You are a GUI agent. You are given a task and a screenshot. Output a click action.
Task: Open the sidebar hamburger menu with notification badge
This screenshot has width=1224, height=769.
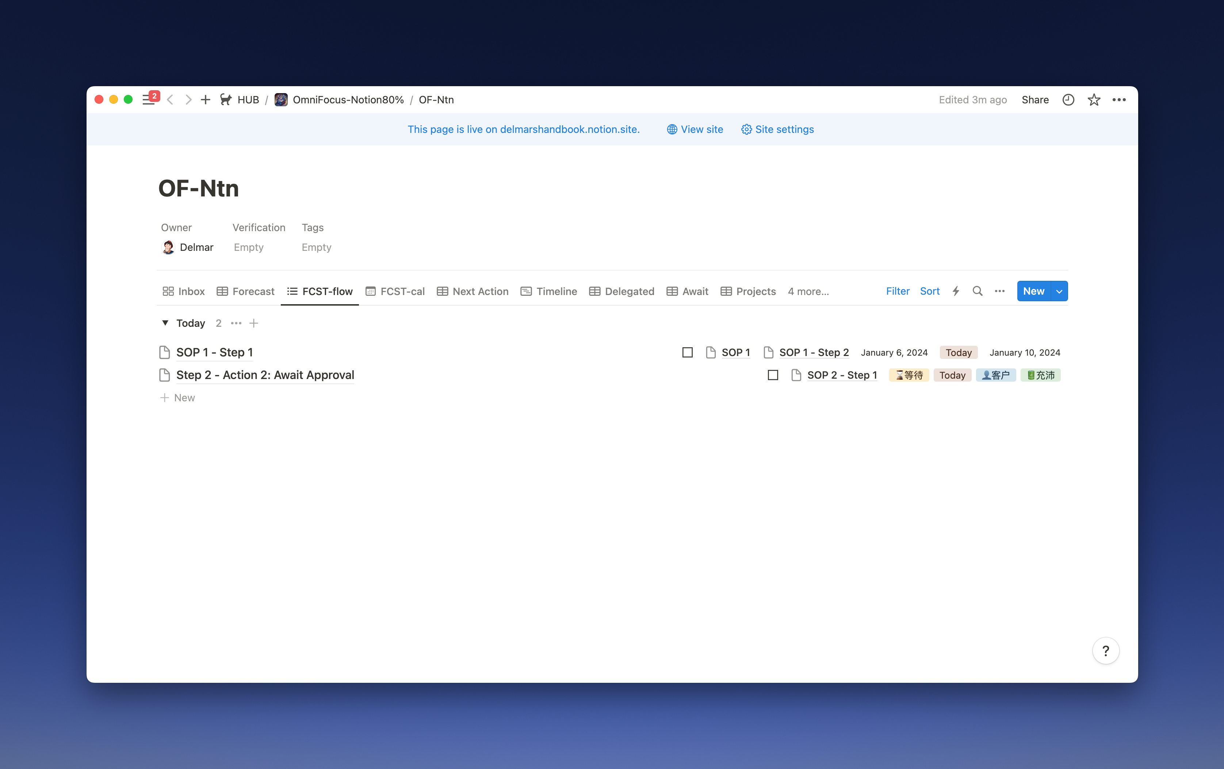(x=149, y=100)
